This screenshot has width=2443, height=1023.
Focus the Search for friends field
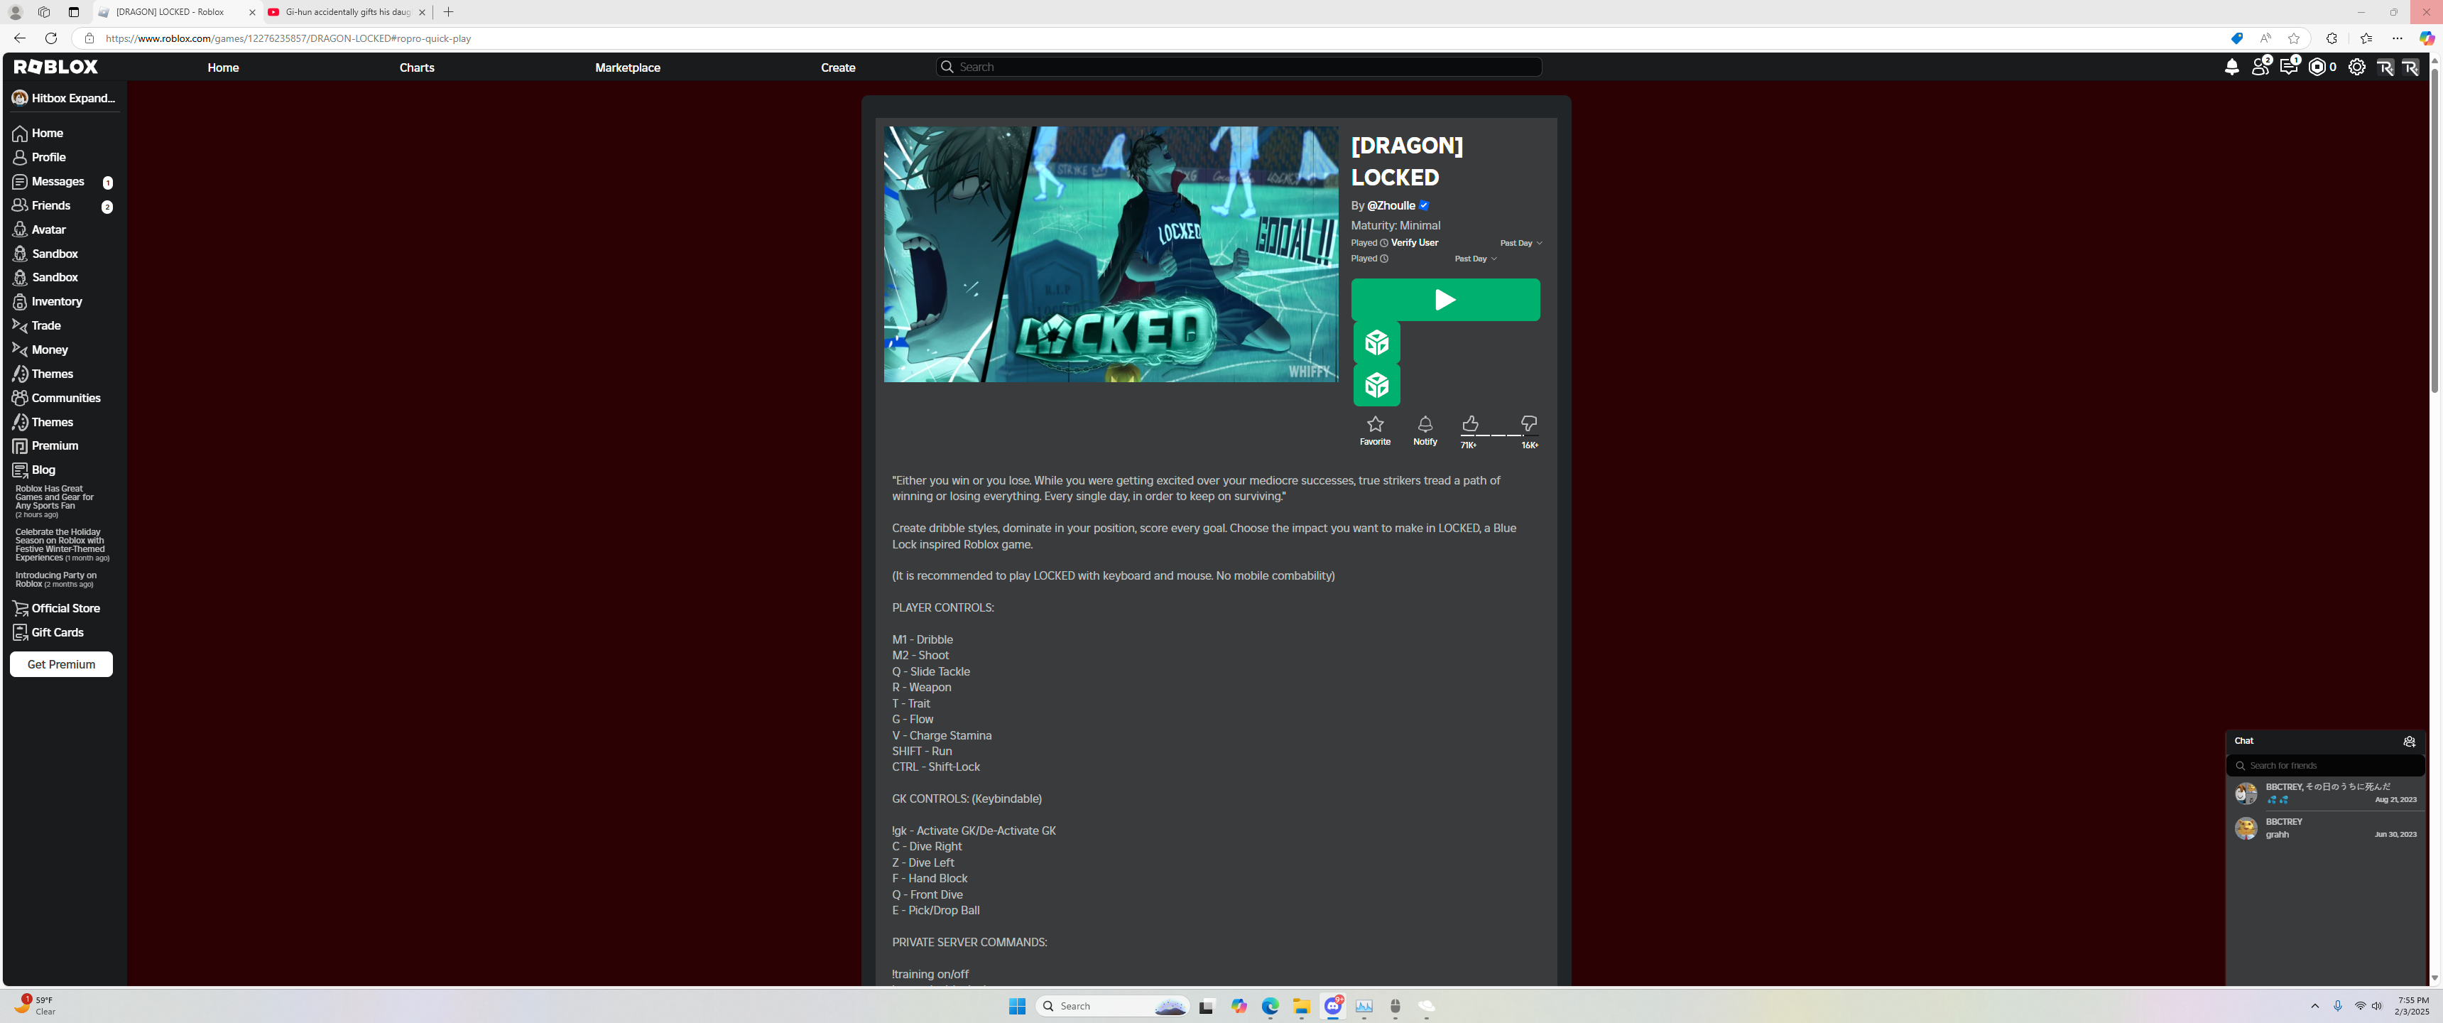2324,766
